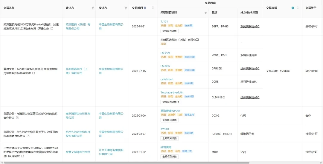Open external link icon for IL-29 announcement
This screenshot has width=323, height=164.
pos(28,136)
